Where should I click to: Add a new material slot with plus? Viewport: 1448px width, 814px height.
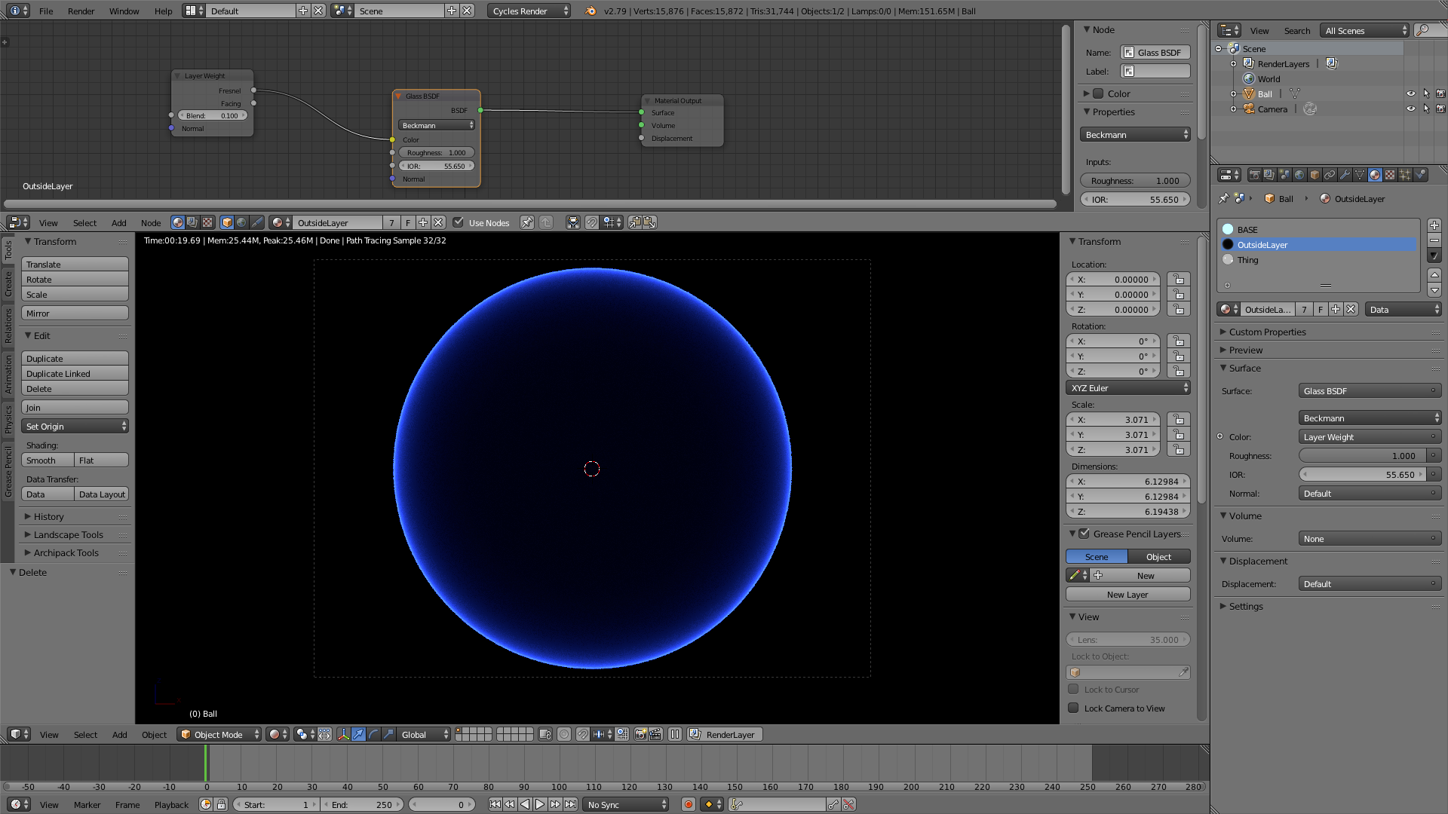pyautogui.click(x=1434, y=225)
